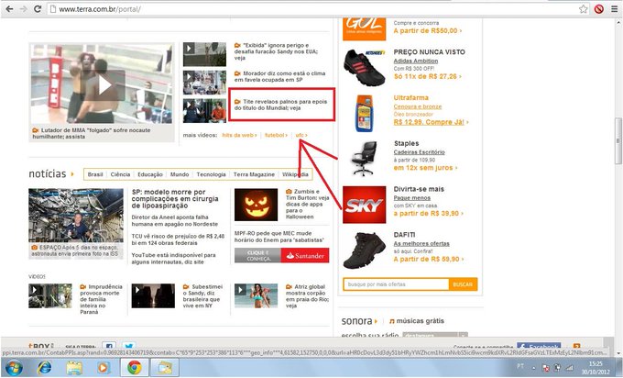Screen dimensions: 623x378
Task: Open the YouTube está indisponível link
Action: click(173, 258)
